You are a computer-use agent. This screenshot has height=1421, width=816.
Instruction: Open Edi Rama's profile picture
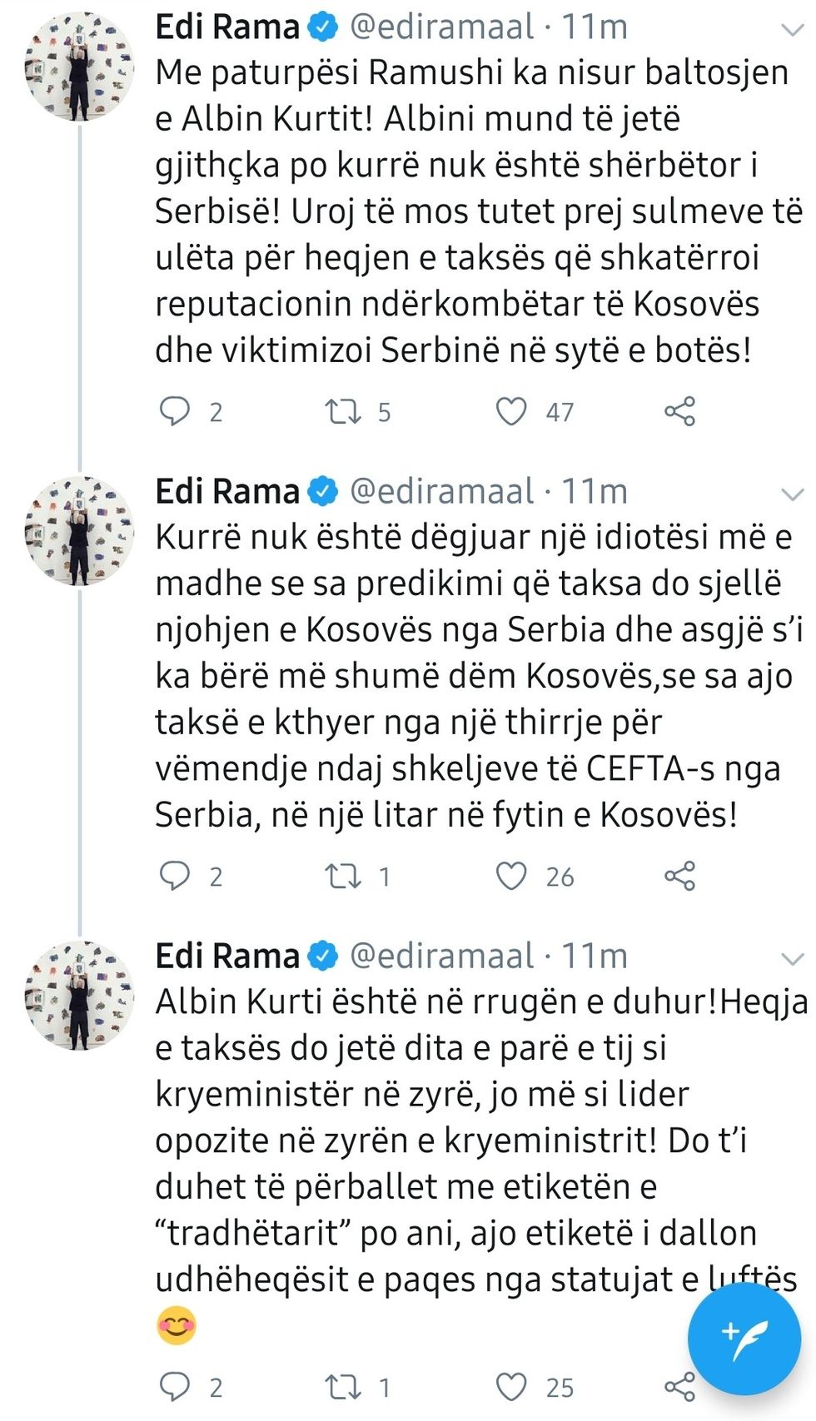[x=79, y=68]
